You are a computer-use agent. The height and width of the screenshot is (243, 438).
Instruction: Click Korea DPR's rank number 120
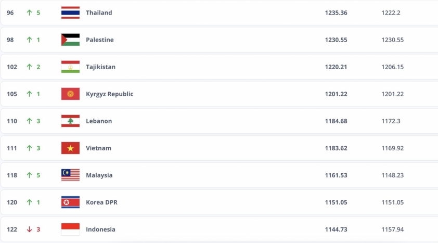tap(12, 202)
